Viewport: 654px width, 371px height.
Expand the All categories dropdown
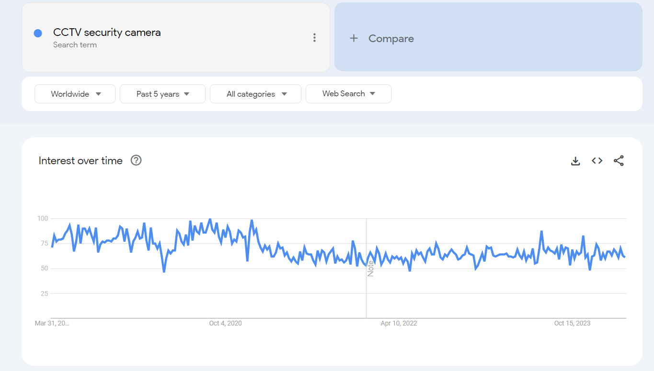point(255,94)
